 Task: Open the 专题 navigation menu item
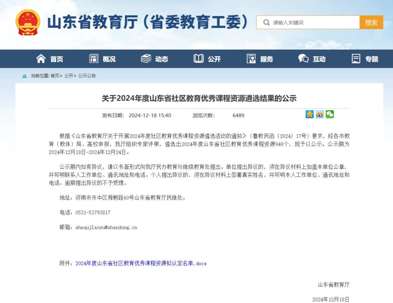point(371,59)
